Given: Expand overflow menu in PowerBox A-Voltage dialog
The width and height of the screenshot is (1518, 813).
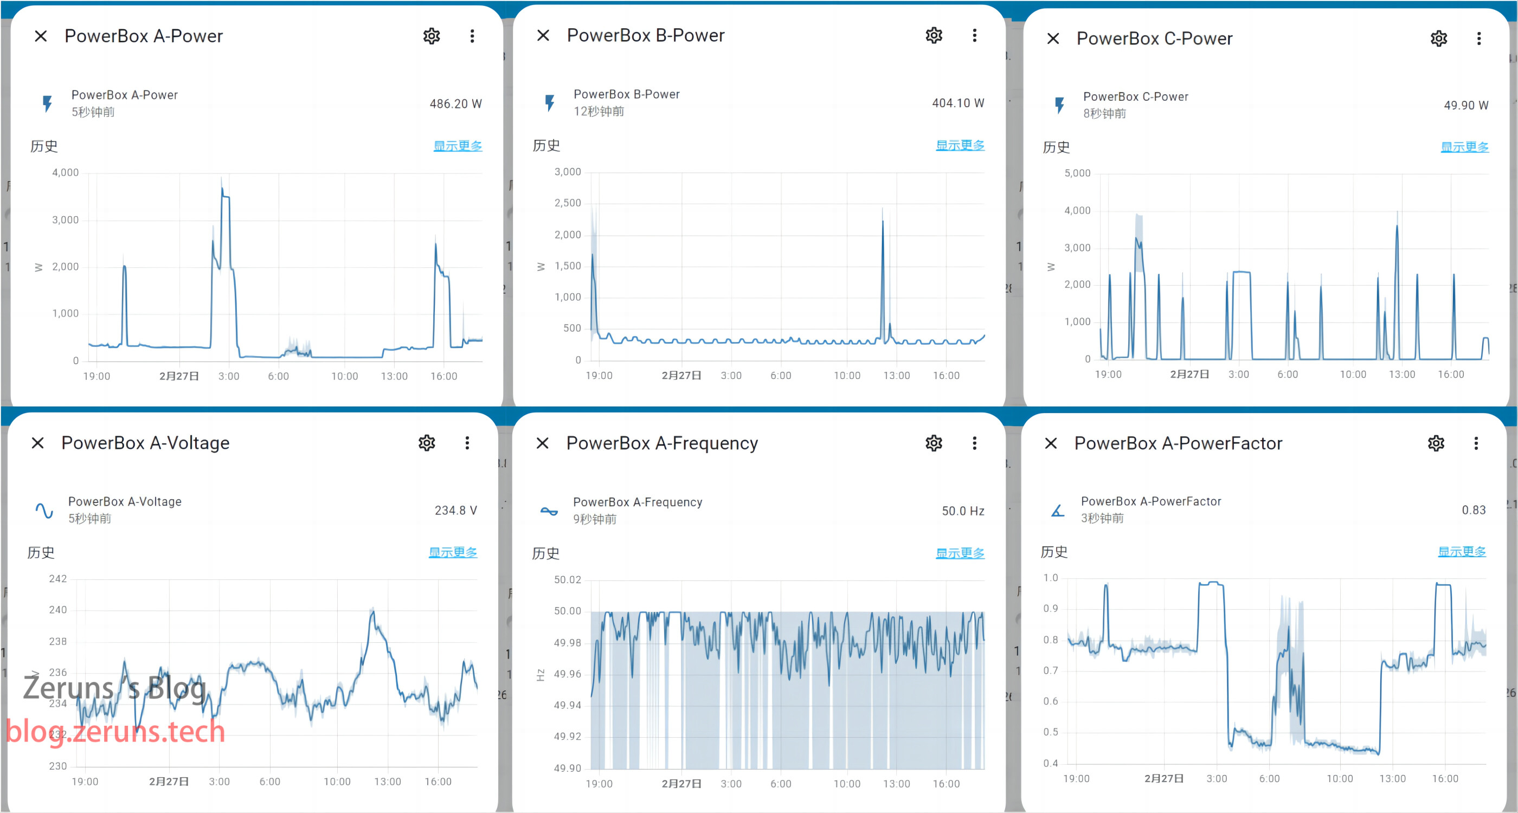Looking at the screenshot, I should pyautogui.click(x=467, y=443).
